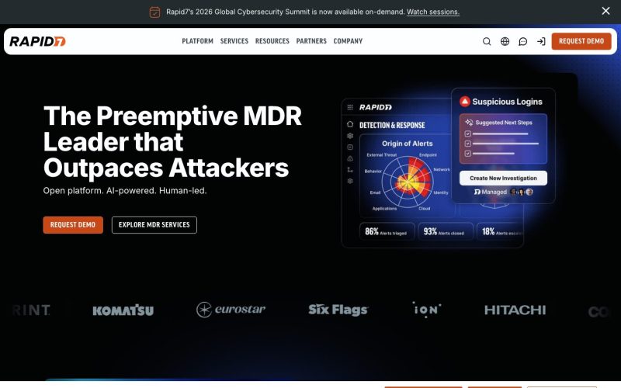Expand the Services navigation menu
Image resolution: width=621 pixels, height=388 pixels.
point(234,41)
